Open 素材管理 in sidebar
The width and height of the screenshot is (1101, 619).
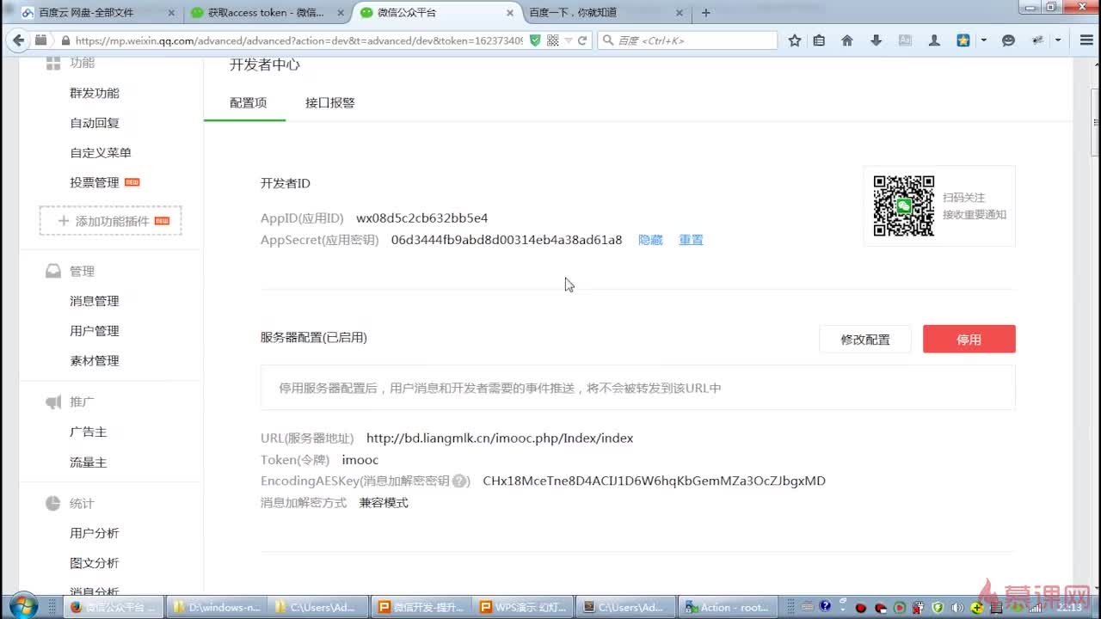(x=95, y=361)
